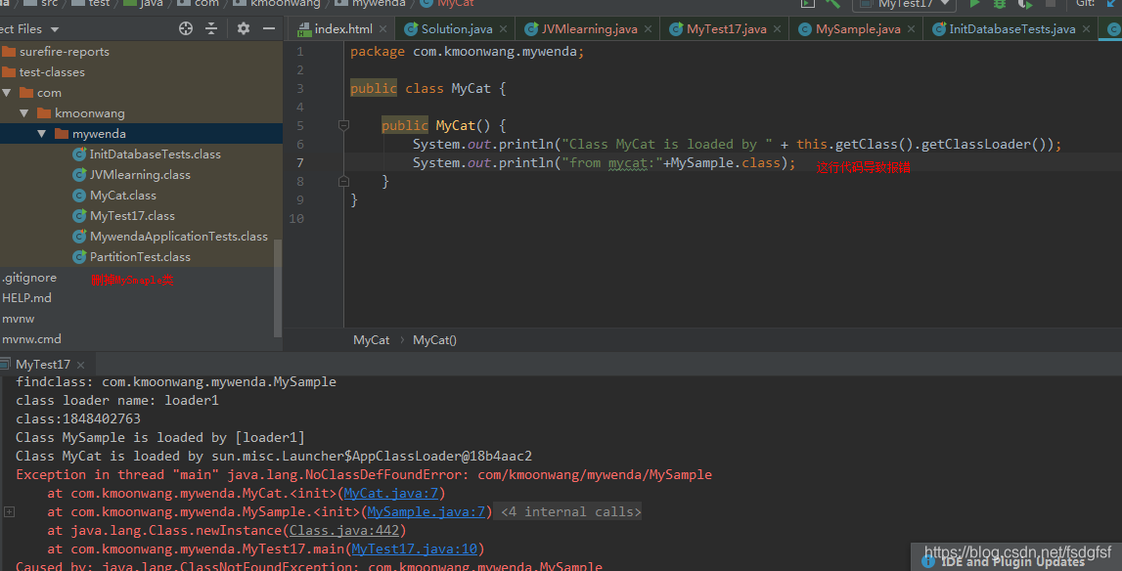Click MyCat in the bottom breadcrumb
This screenshot has height=571, width=1122.
[x=372, y=340]
